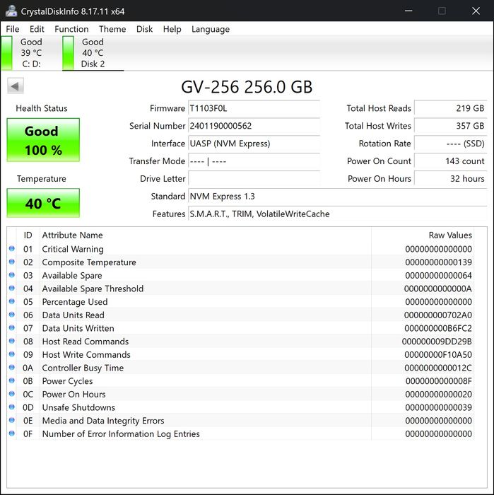This screenshot has width=494, height=495.
Task: Click the 40 °C temperature button
Action: coord(43,203)
